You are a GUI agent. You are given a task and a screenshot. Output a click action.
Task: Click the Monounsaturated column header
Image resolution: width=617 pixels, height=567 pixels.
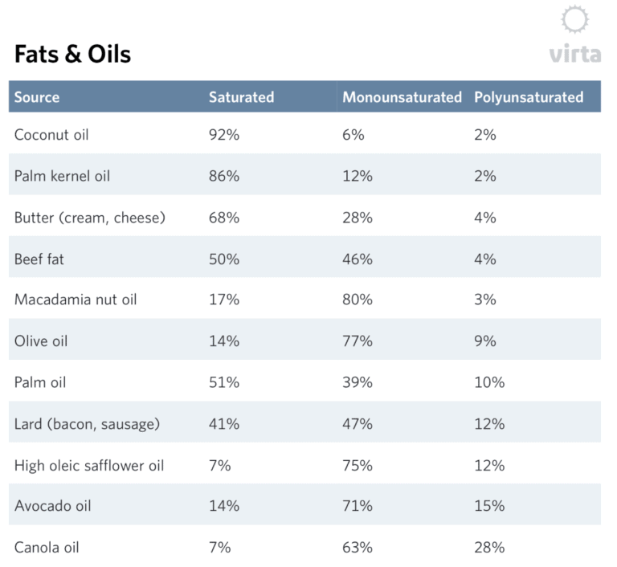(402, 97)
